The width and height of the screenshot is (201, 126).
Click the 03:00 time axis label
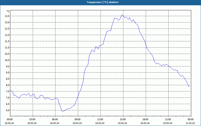coord(33,119)
